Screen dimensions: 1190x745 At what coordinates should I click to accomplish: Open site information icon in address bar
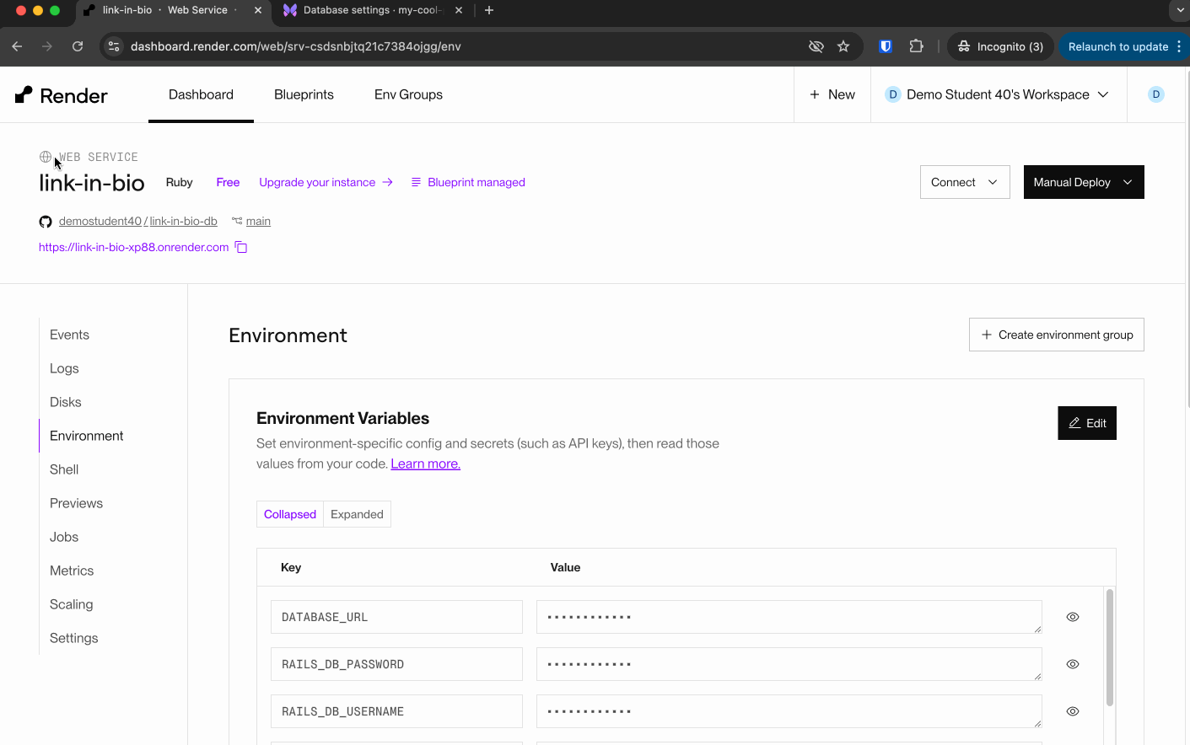[x=115, y=46]
